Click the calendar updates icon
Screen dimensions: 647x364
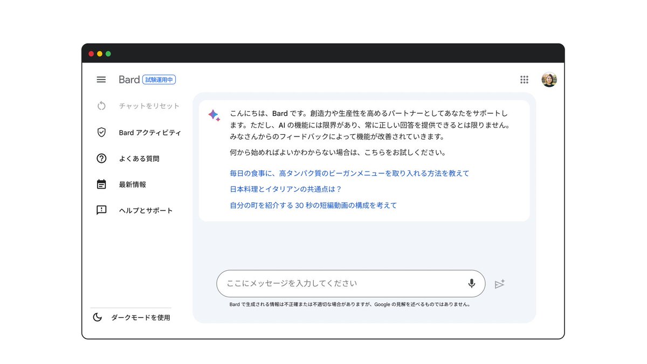point(101,184)
